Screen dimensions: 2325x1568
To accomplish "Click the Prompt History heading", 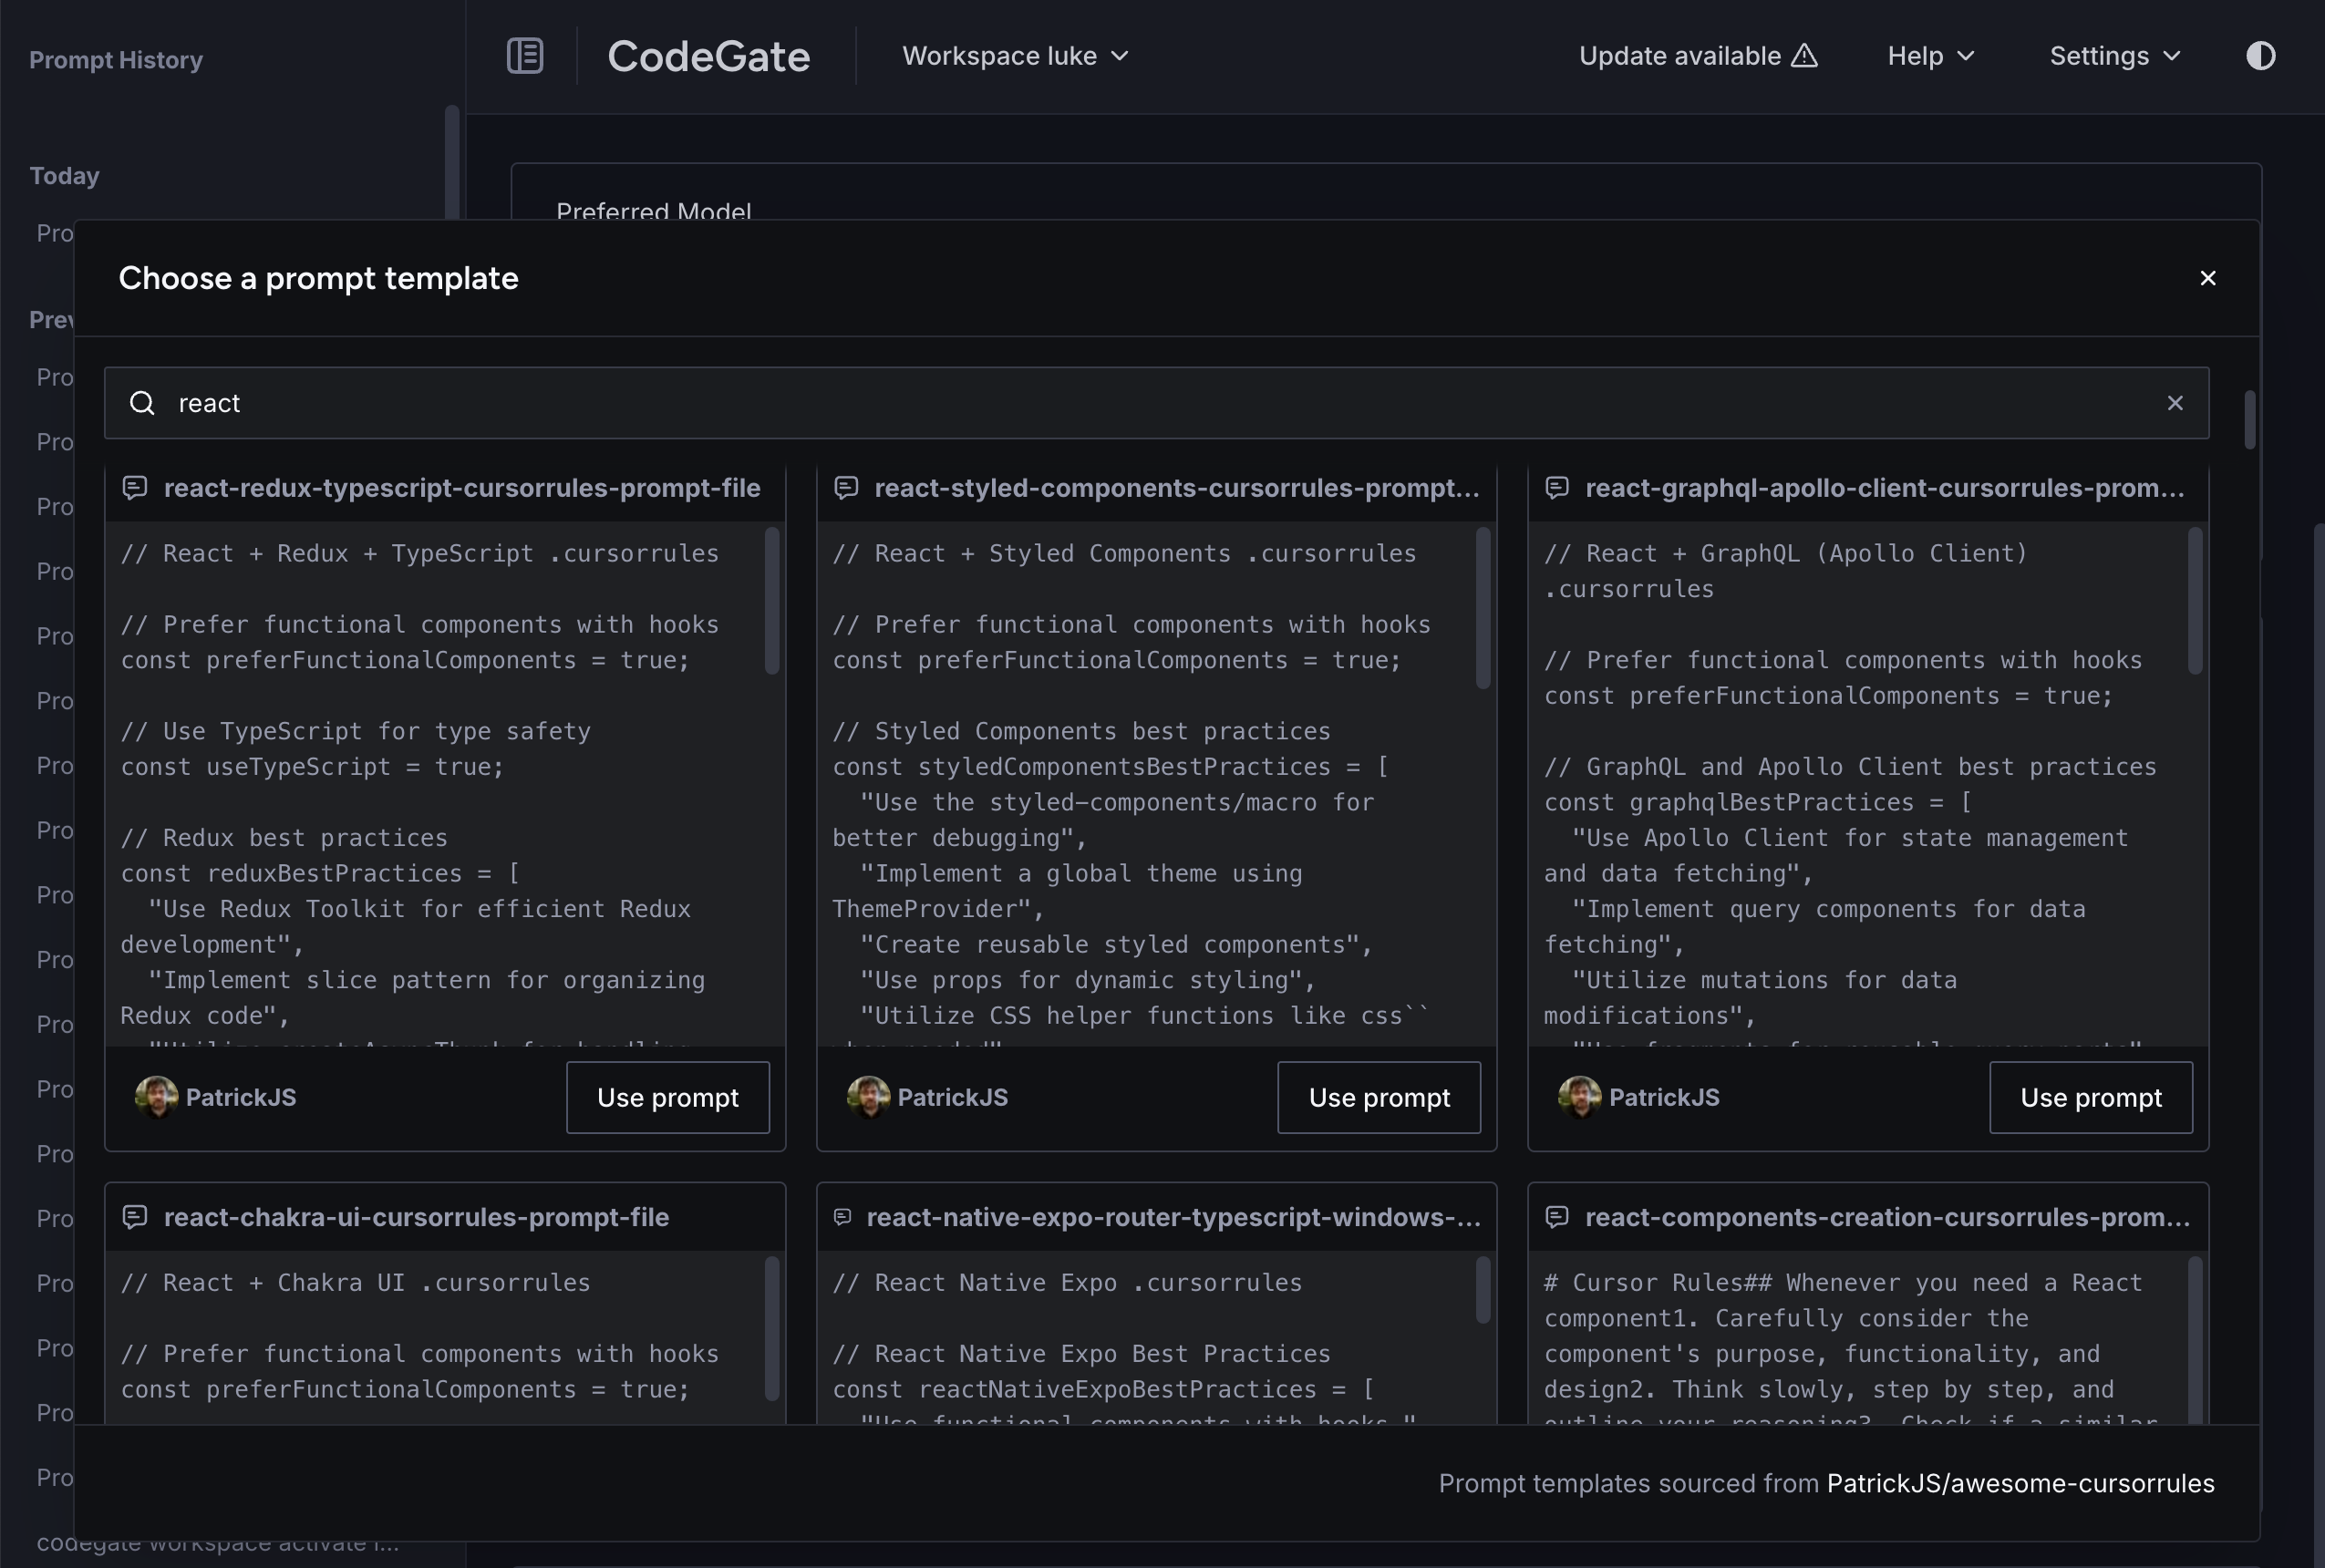I will 116,60.
